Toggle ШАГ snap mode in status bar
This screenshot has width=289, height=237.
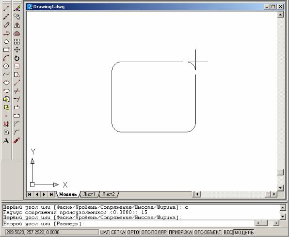tap(105, 232)
